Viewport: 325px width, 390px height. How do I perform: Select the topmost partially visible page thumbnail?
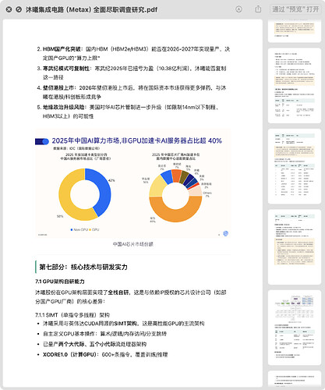tap(295, 30)
